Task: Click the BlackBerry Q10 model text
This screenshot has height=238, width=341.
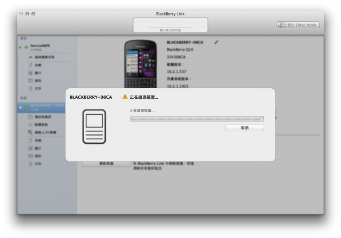Action: tap(180, 49)
